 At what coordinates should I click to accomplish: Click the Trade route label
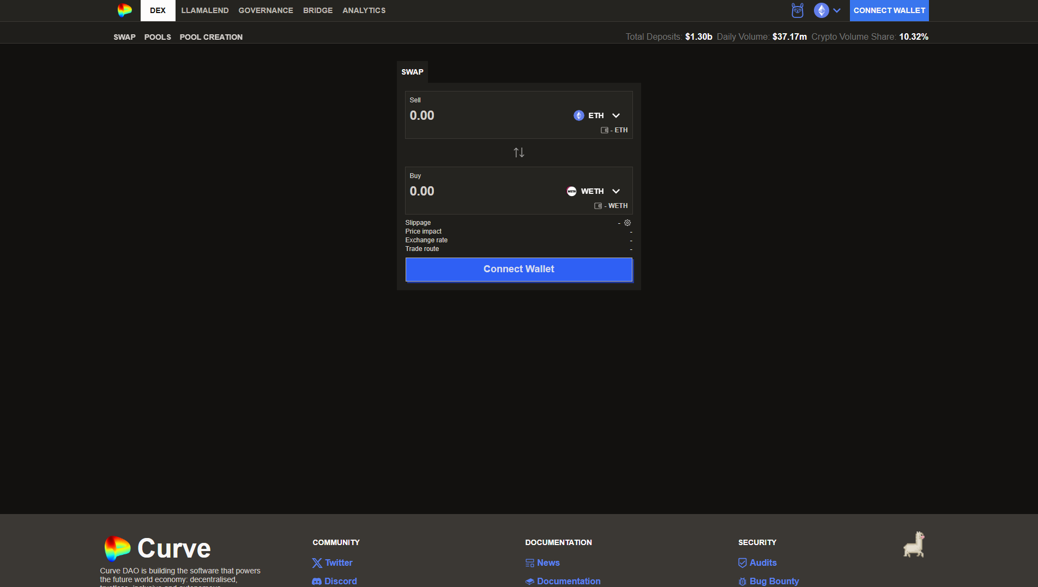[x=422, y=249]
